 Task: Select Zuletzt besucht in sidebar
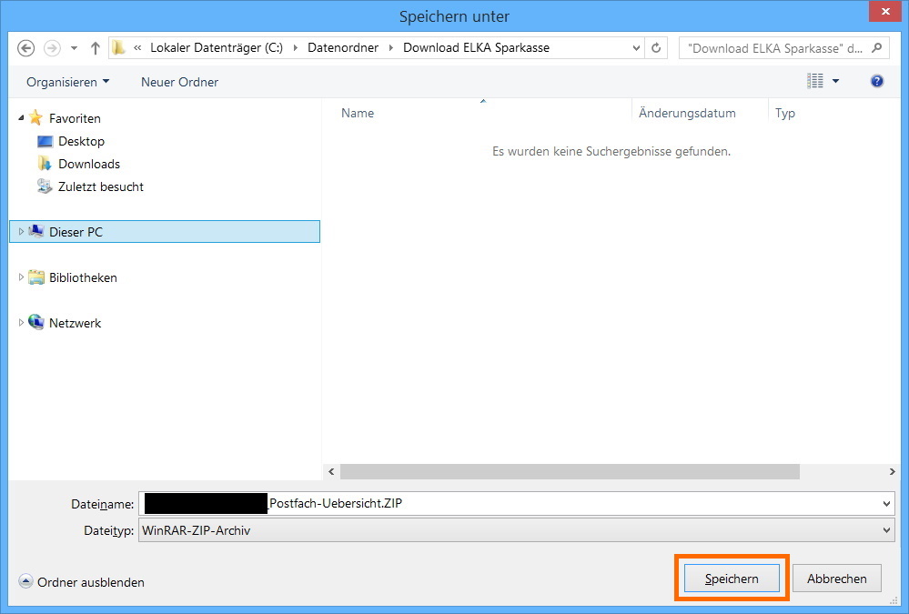click(100, 186)
